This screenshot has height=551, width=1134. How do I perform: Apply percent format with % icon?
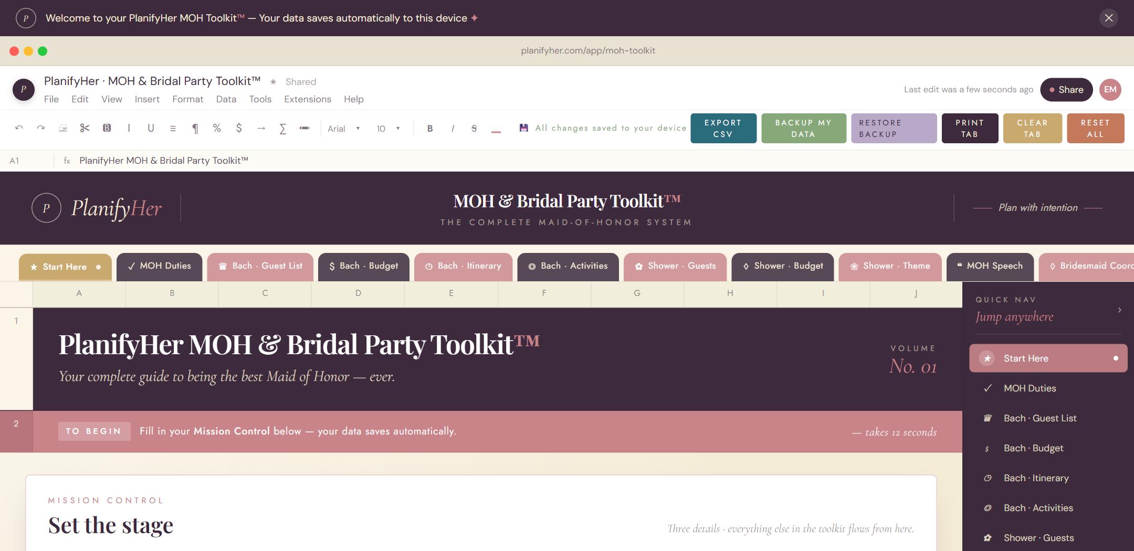[x=217, y=128]
